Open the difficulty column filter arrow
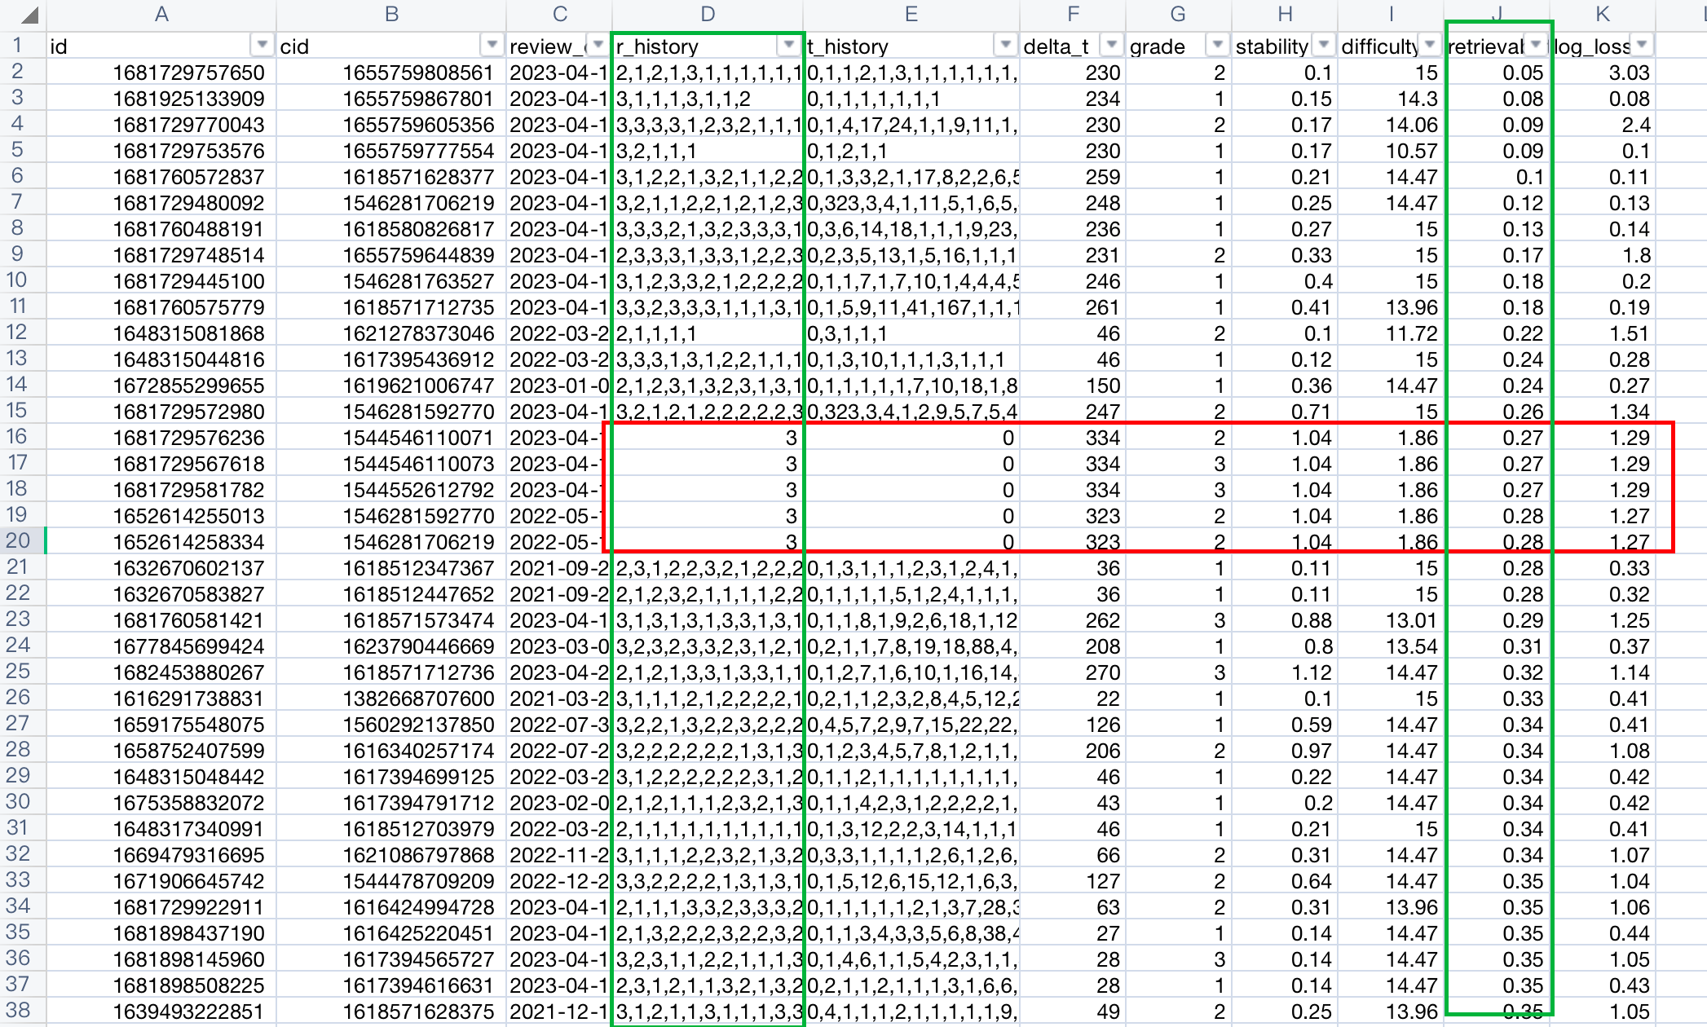 (1431, 46)
